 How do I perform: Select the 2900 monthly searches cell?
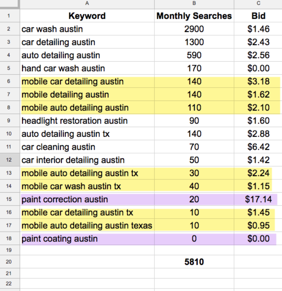click(x=194, y=29)
